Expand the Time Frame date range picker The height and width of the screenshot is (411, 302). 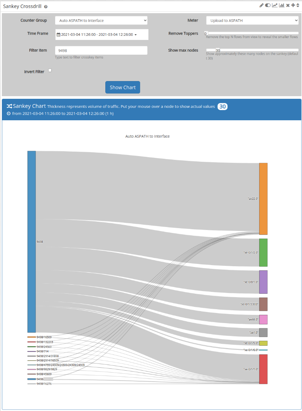pyautogui.click(x=101, y=35)
